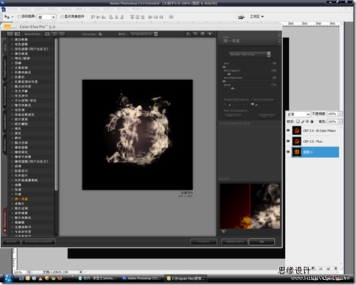
Task: Click the align bottom edges icon
Action: click(103, 17)
